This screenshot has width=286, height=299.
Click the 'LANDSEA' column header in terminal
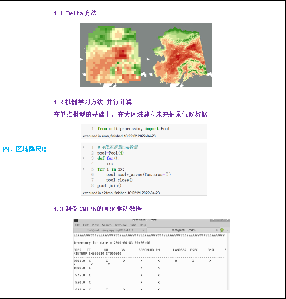pyautogui.click(x=180, y=250)
